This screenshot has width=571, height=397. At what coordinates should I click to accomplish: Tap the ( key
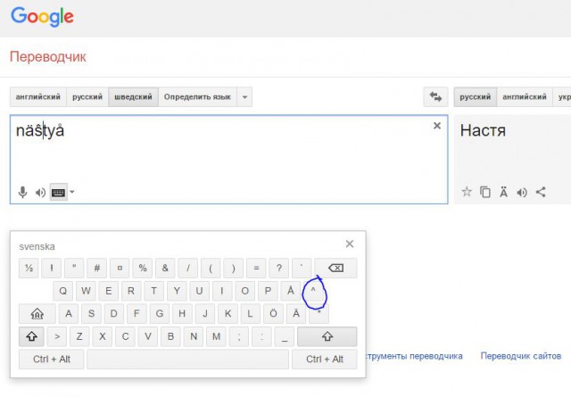point(211,268)
